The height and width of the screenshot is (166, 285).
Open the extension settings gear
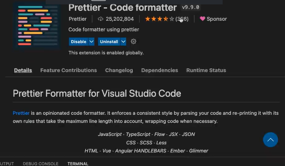(133, 42)
